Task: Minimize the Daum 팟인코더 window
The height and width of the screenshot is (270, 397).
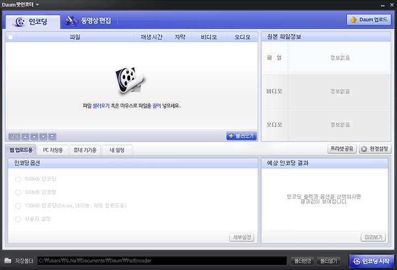Action: [x=383, y=5]
